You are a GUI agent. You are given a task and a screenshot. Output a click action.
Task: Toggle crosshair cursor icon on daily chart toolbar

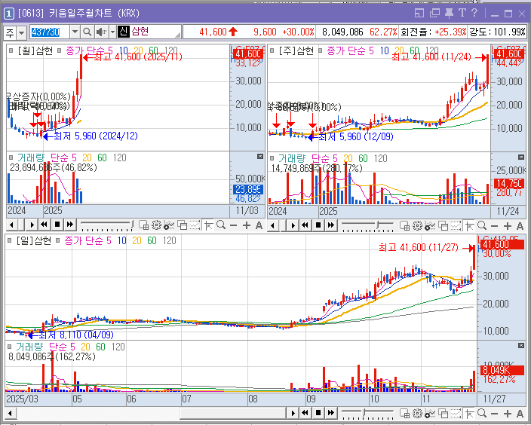coord(469,413)
